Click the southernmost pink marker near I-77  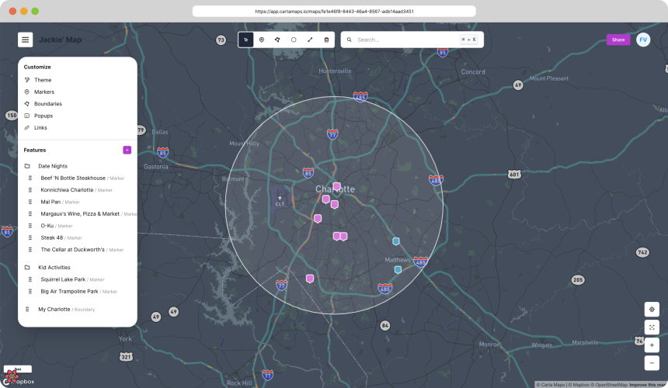(310, 279)
